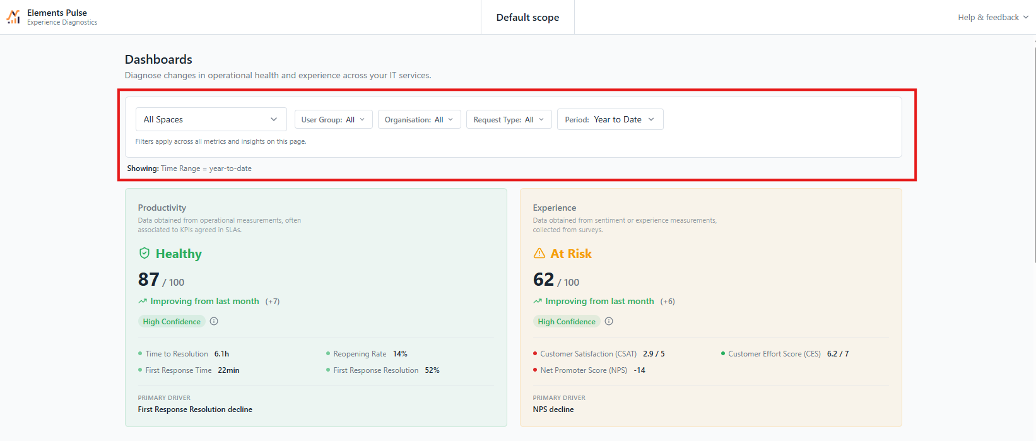Click the Experience card title

pos(555,208)
